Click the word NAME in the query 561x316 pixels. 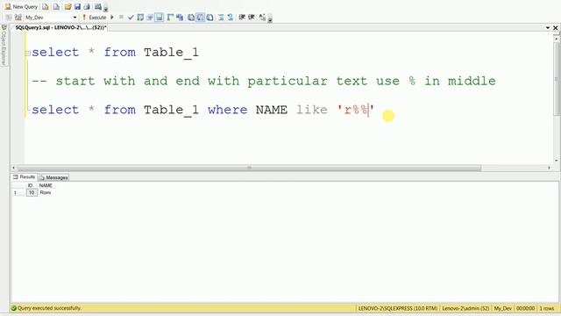[x=272, y=110]
